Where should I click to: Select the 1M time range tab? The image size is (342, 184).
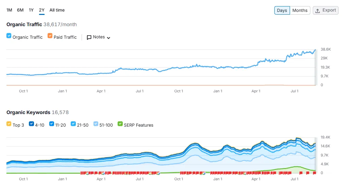(9, 10)
